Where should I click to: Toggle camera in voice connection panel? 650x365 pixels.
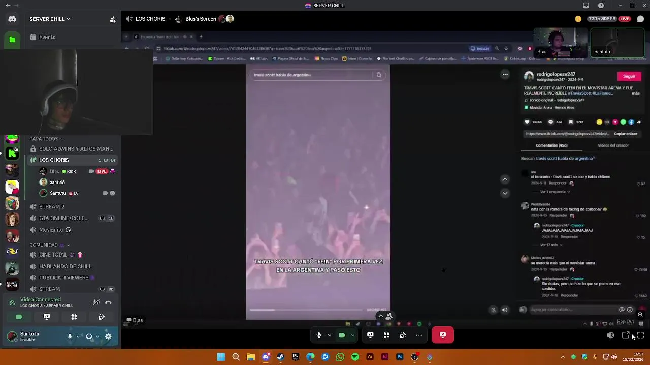pos(19,317)
